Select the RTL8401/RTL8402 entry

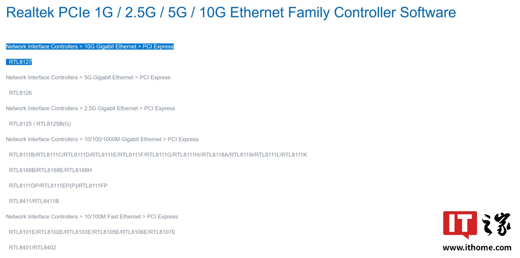pyautogui.click(x=32, y=248)
